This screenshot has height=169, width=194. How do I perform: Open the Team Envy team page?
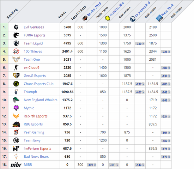tap(32, 140)
